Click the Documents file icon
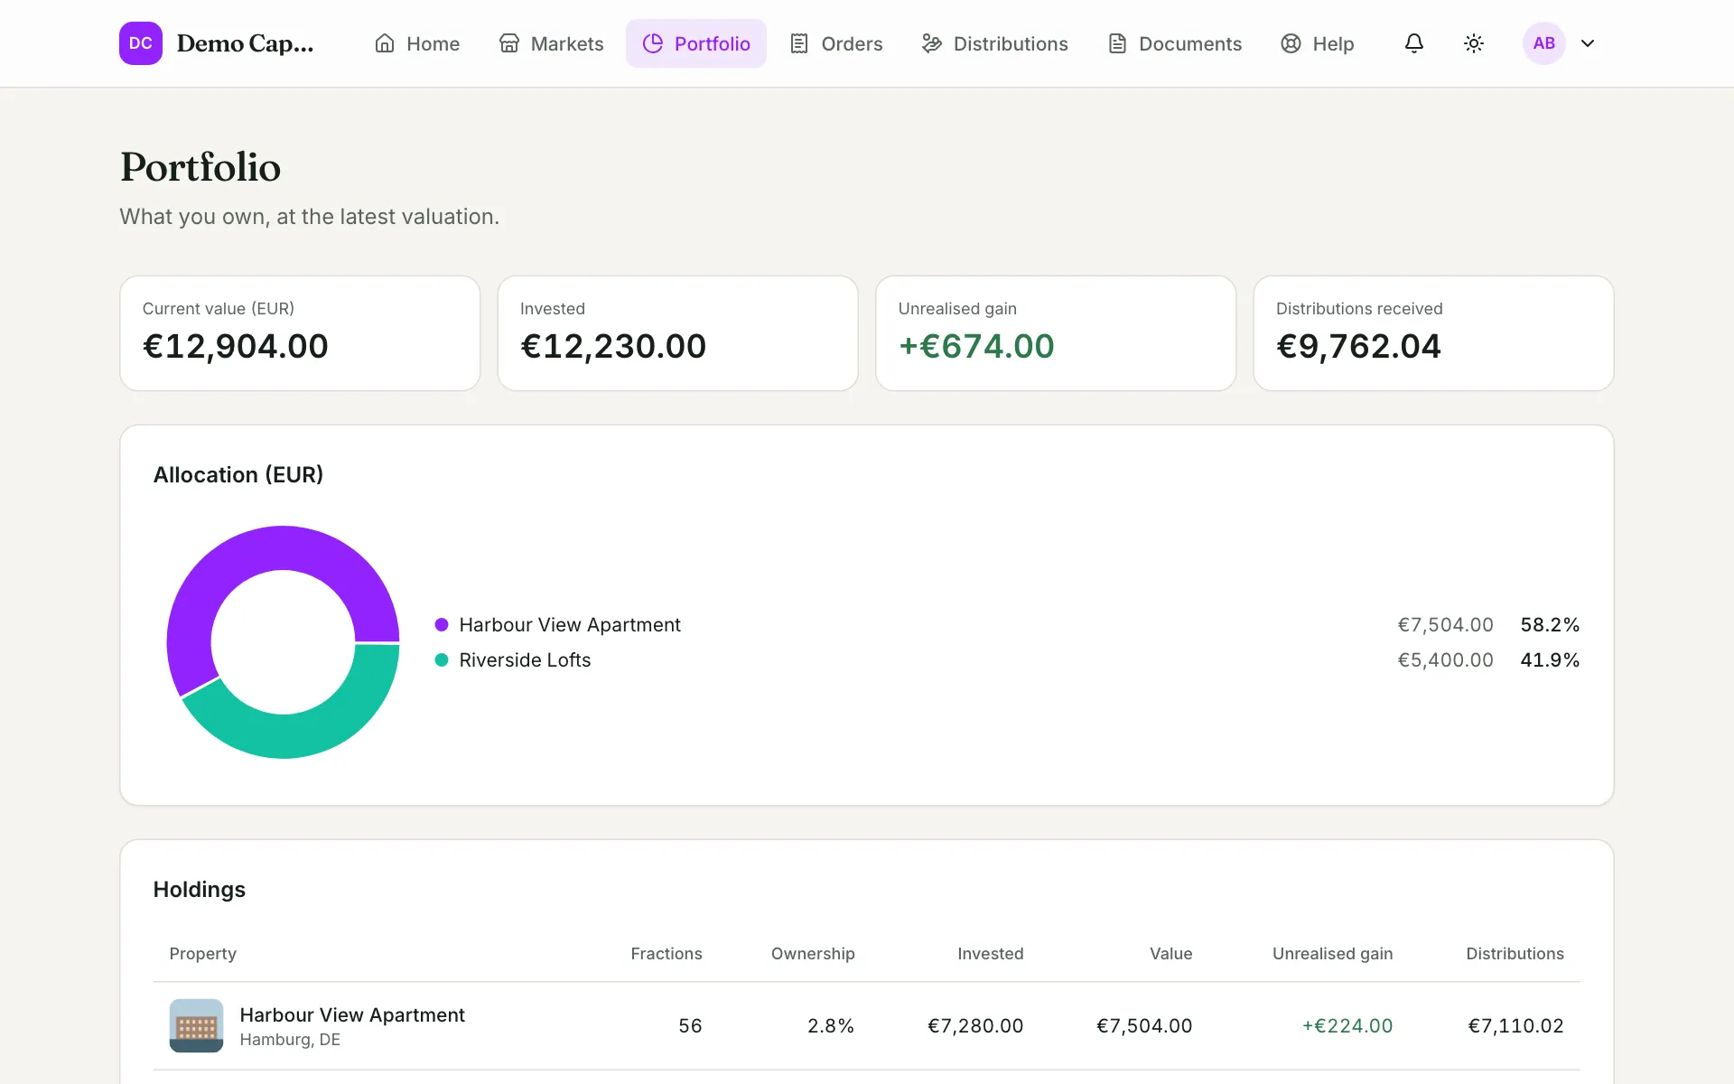The image size is (1734, 1084). [1117, 43]
